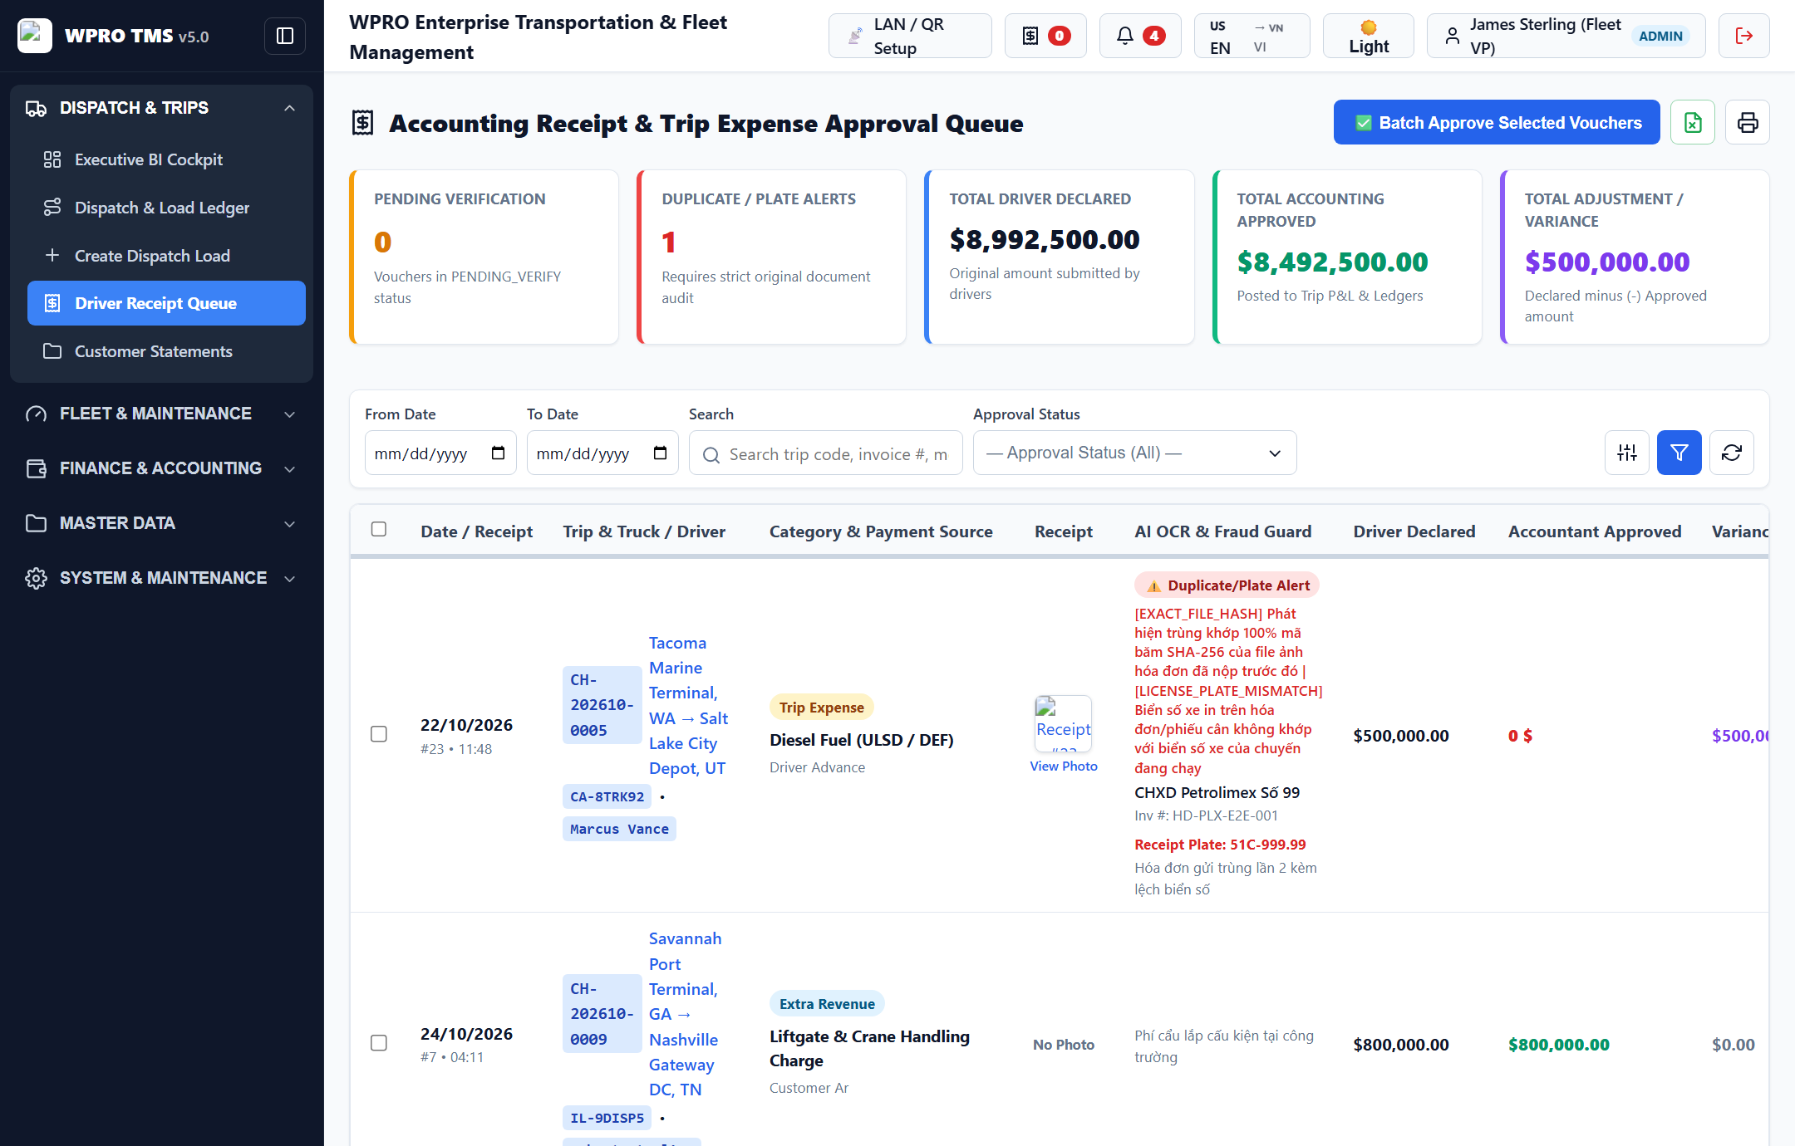The width and height of the screenshot is (1795, 1146).
Task: Switch the Light theme toggle
Action: (x=1369, y=36)
